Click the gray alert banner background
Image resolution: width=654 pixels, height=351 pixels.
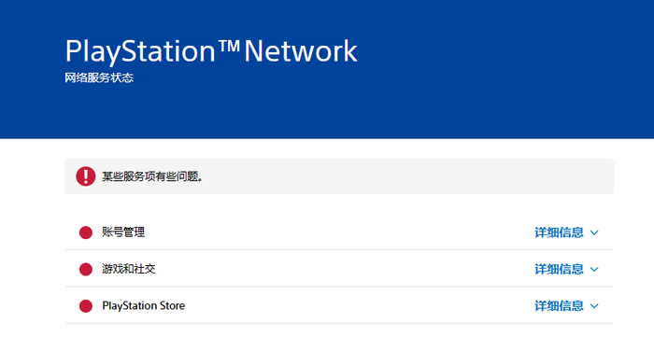(x=338, y=175)
